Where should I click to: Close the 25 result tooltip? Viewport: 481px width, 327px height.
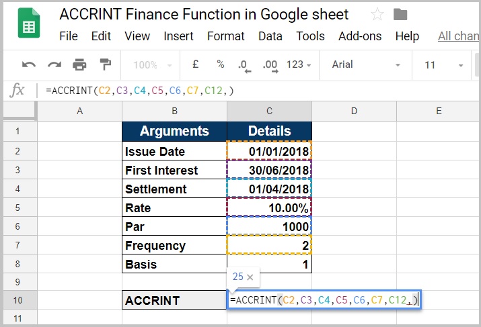(x=250, y=277)
